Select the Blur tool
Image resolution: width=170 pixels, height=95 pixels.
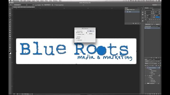10,35
